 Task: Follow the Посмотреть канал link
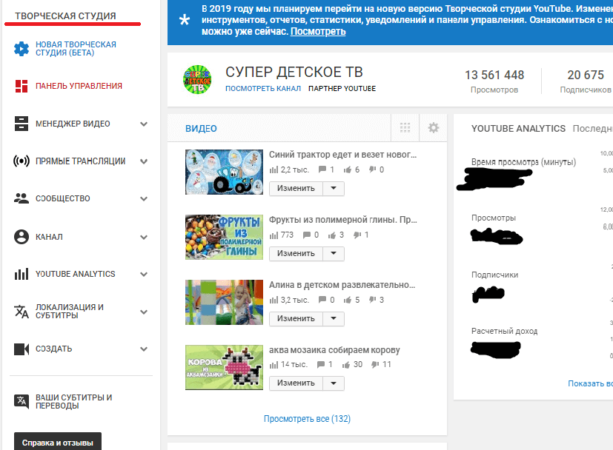263,89
